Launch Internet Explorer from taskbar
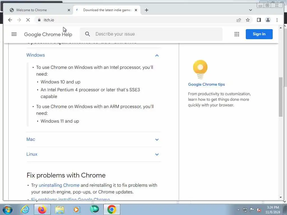287x215 pixels. coord(25,209)
